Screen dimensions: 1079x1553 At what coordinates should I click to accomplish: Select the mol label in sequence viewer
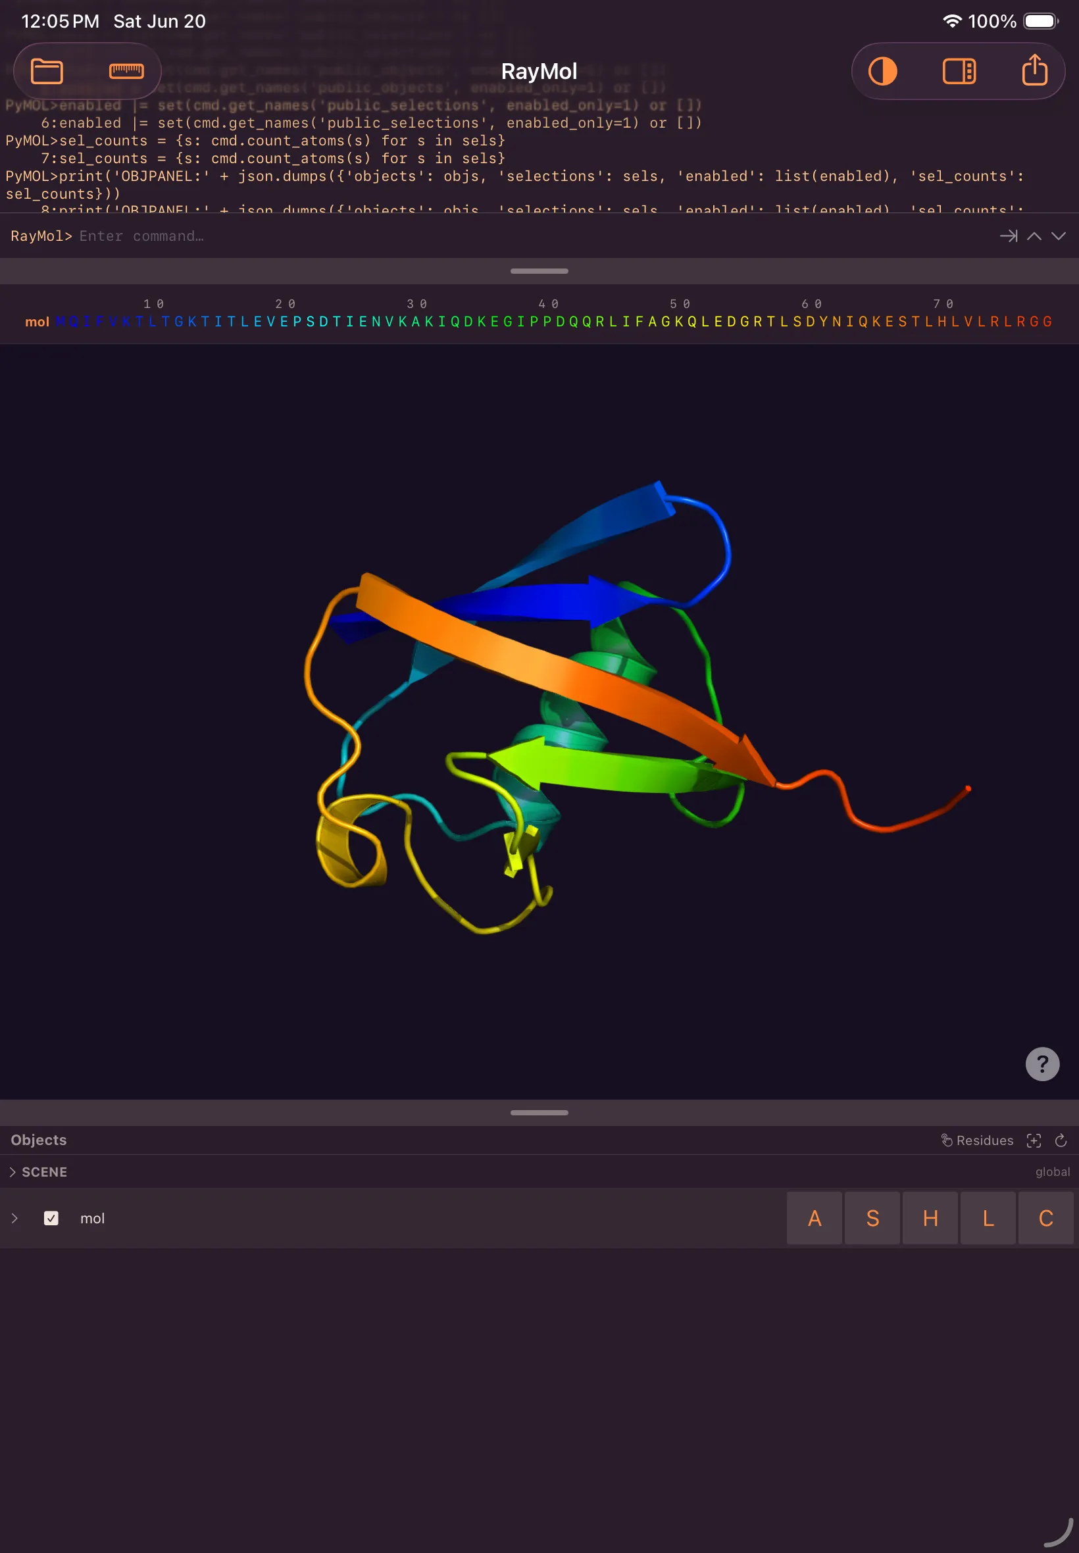click(38, 322)
